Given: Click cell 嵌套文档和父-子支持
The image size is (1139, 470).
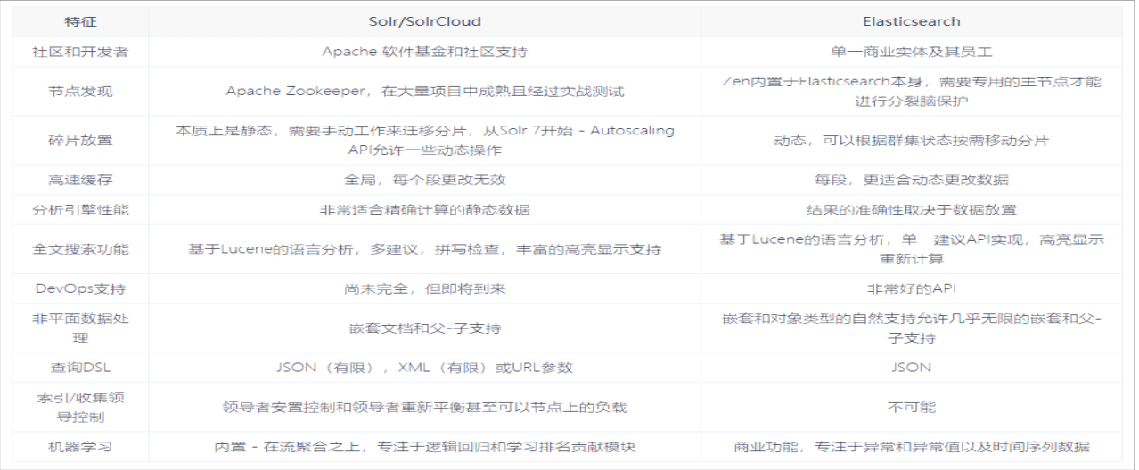Looking at the screenshot, I should (x=424, y=328).
